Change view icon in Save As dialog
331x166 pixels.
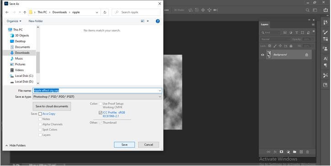143,21
